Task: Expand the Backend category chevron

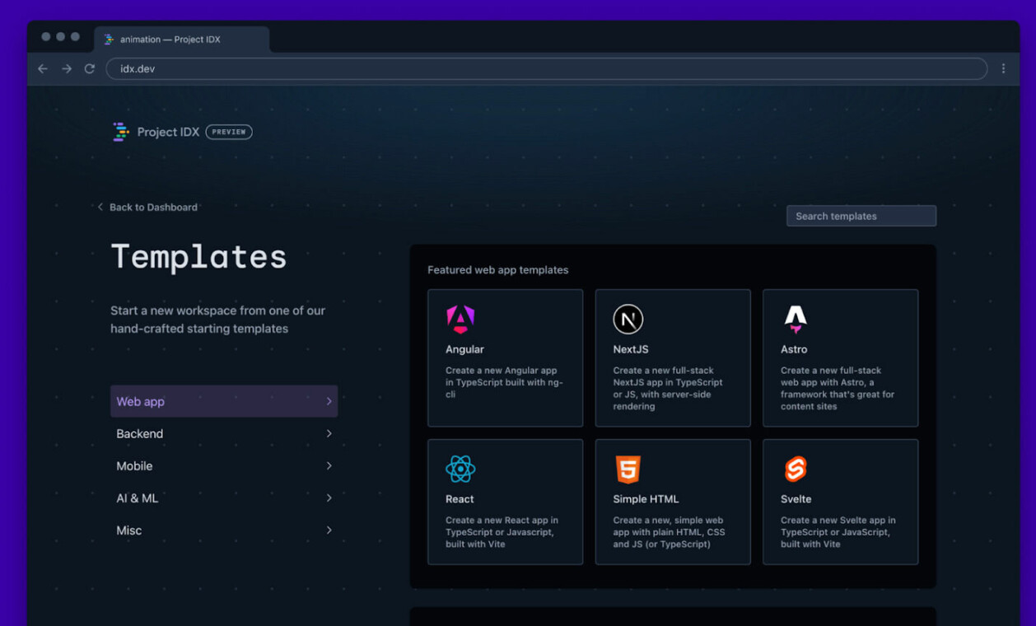Action: tap(329, 433)
